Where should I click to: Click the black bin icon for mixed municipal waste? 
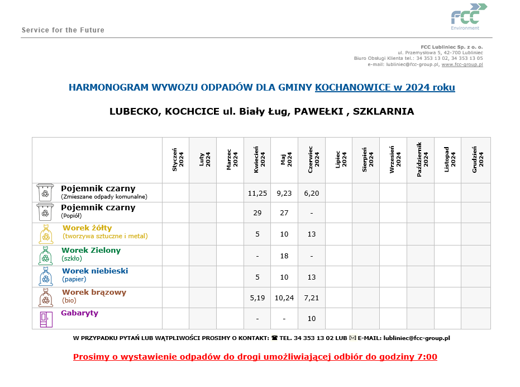(45, 192)
